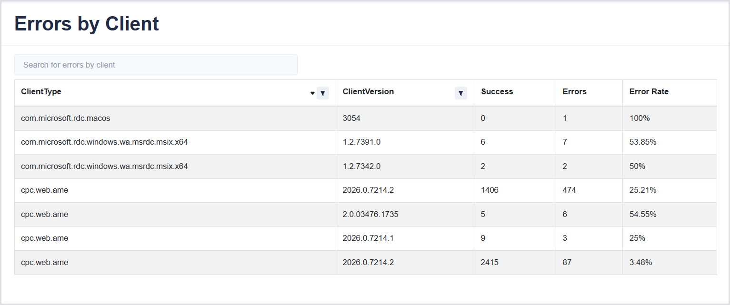
Task: Click the '25%' error rate cell
Action: [x=670, y=238]
